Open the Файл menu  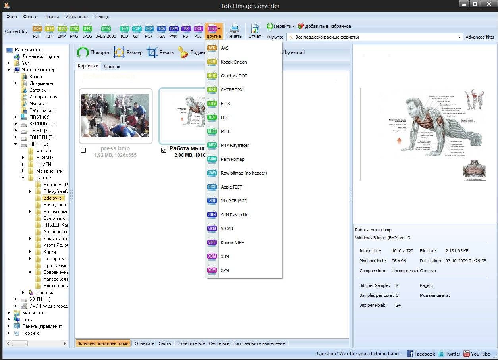coord(12,17)
